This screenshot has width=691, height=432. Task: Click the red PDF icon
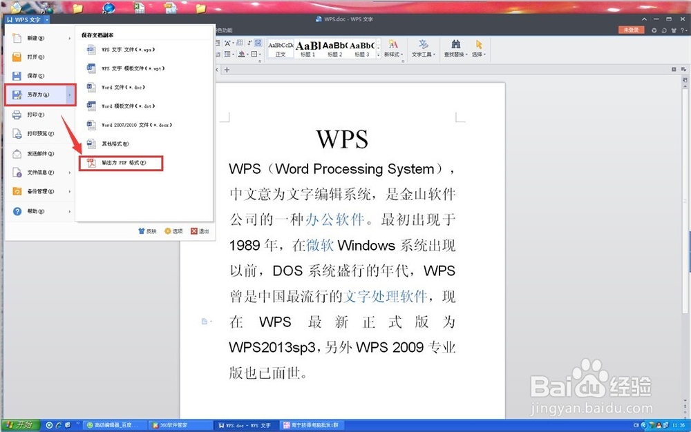pos(91,164)
